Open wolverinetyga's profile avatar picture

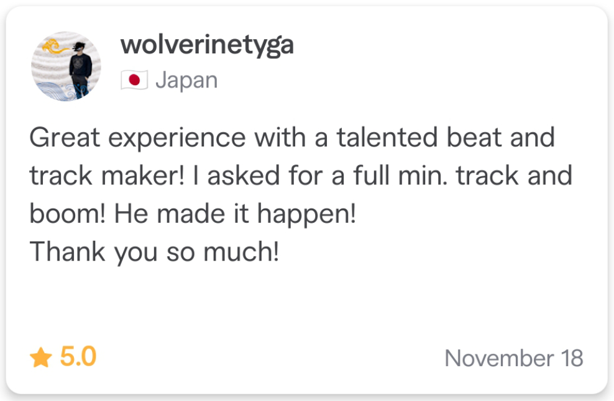tap(66, 66)
